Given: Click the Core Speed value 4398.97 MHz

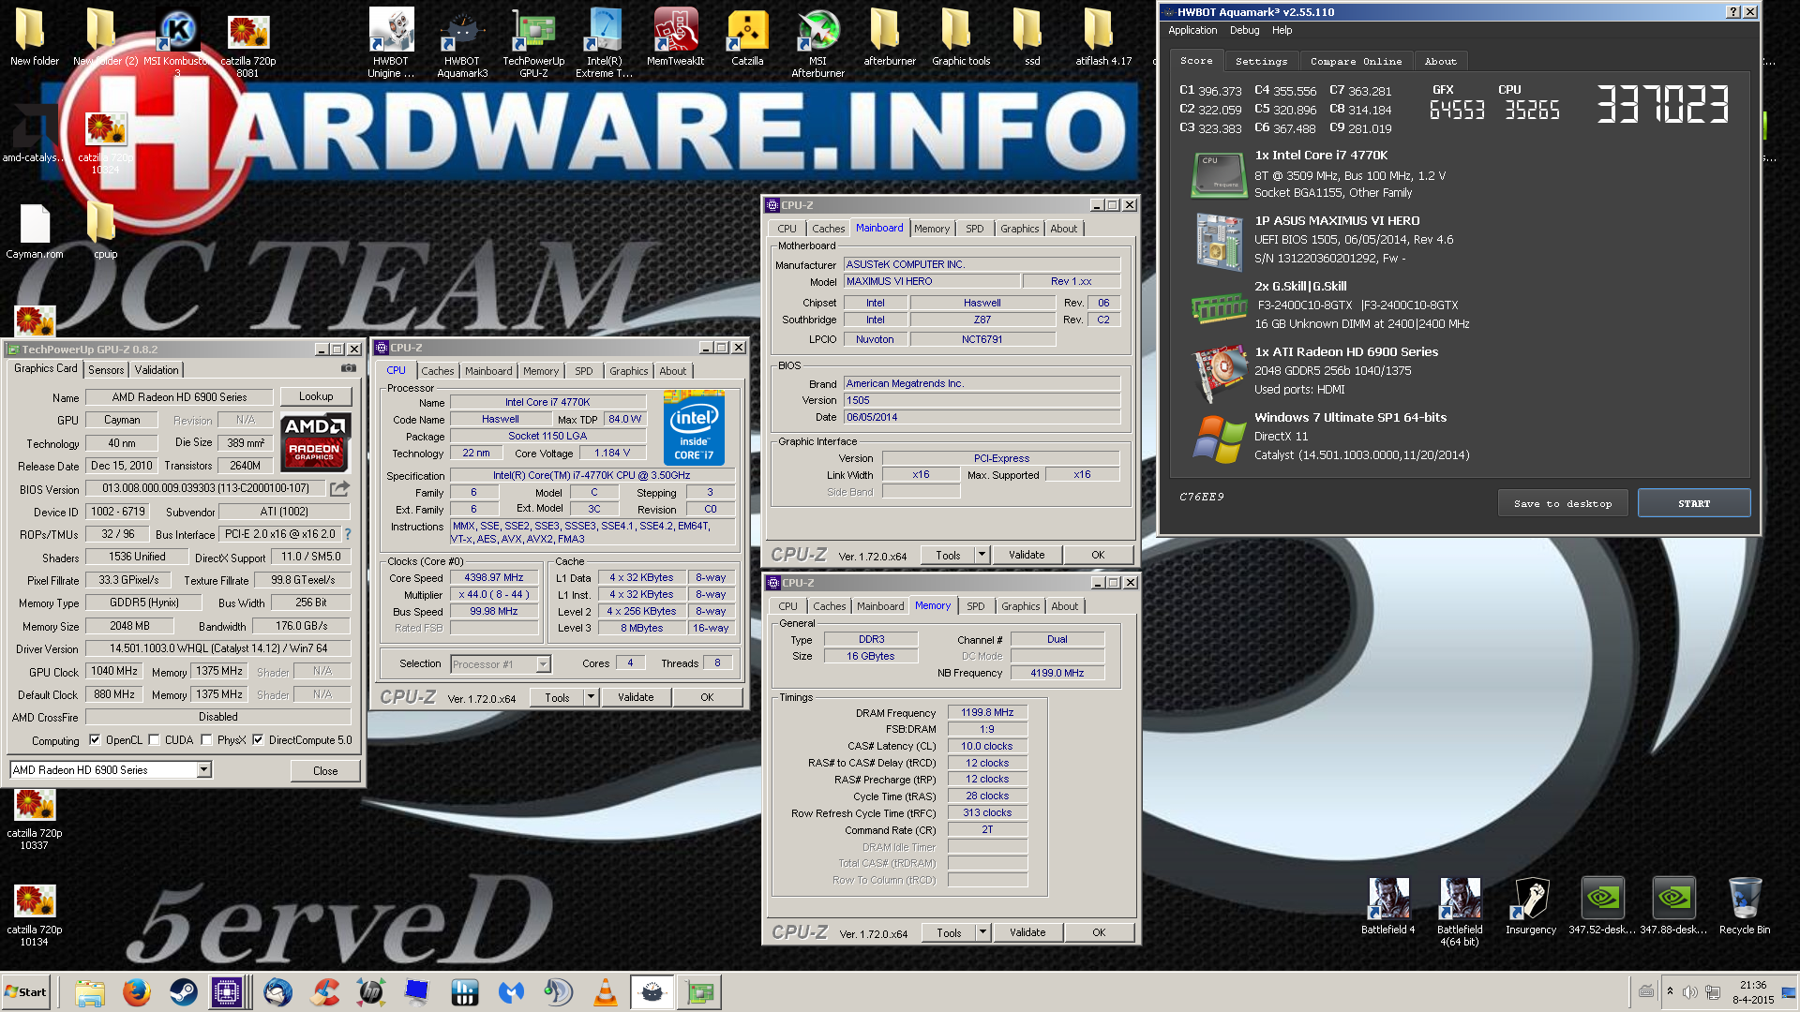Looking at the screenshot, I should [494, 578].
